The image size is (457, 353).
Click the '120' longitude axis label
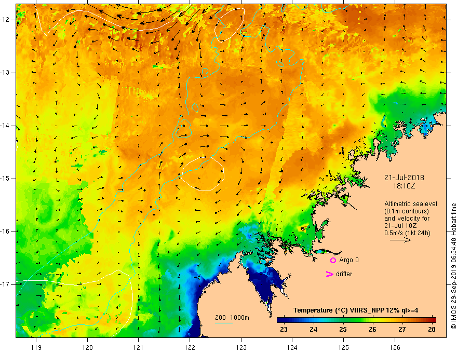(87, 347)
